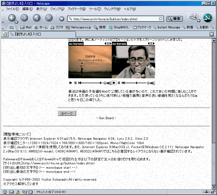This screenshot has height=195, width=217.
Task: Open the ツール(T) menu
Action: pos(95,9)
